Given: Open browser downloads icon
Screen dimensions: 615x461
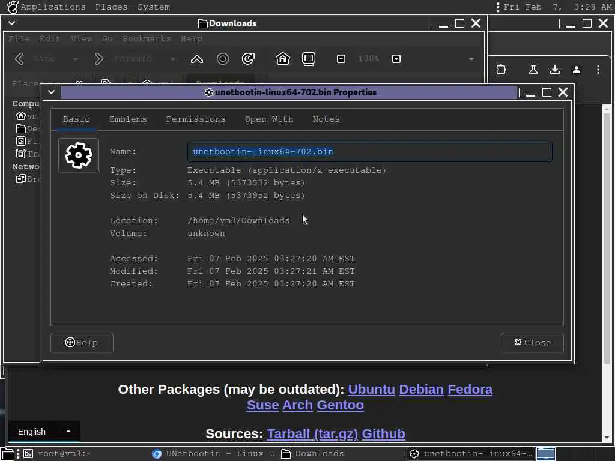Looking at the screenshot, I should pyautogui.click(x=554, y=70).
